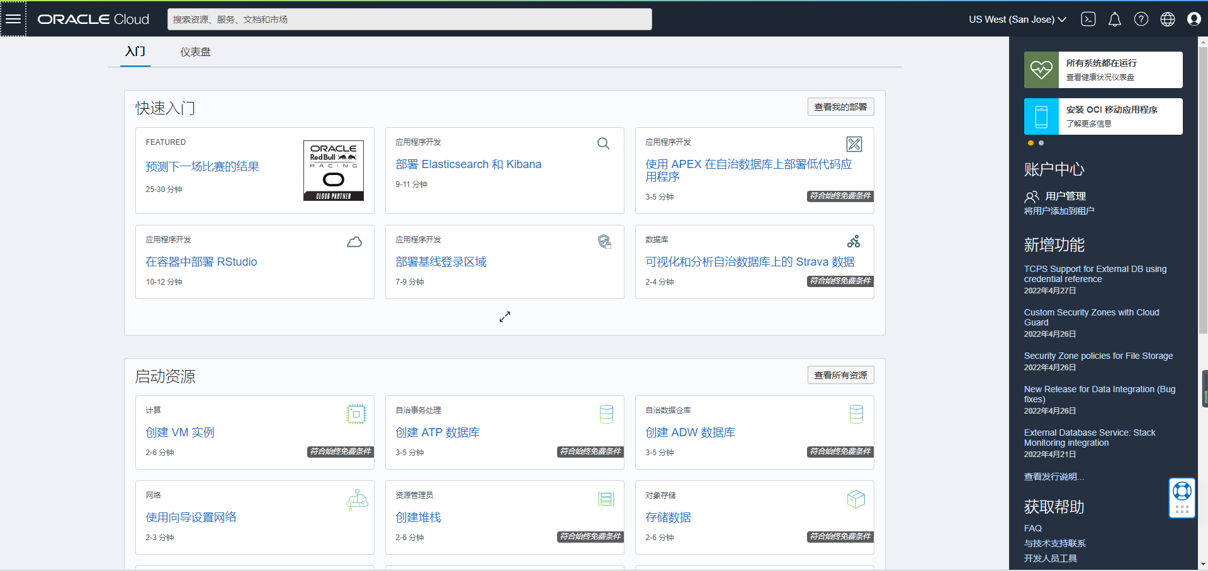Open 创建堆栈 link
Screen dimensions: 1208x571
point(418,517)
